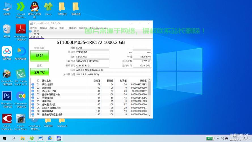Click the Serial ATA interface field
Image resolution: width=252 pixels, height=142 pixels.
coord(92,57)
